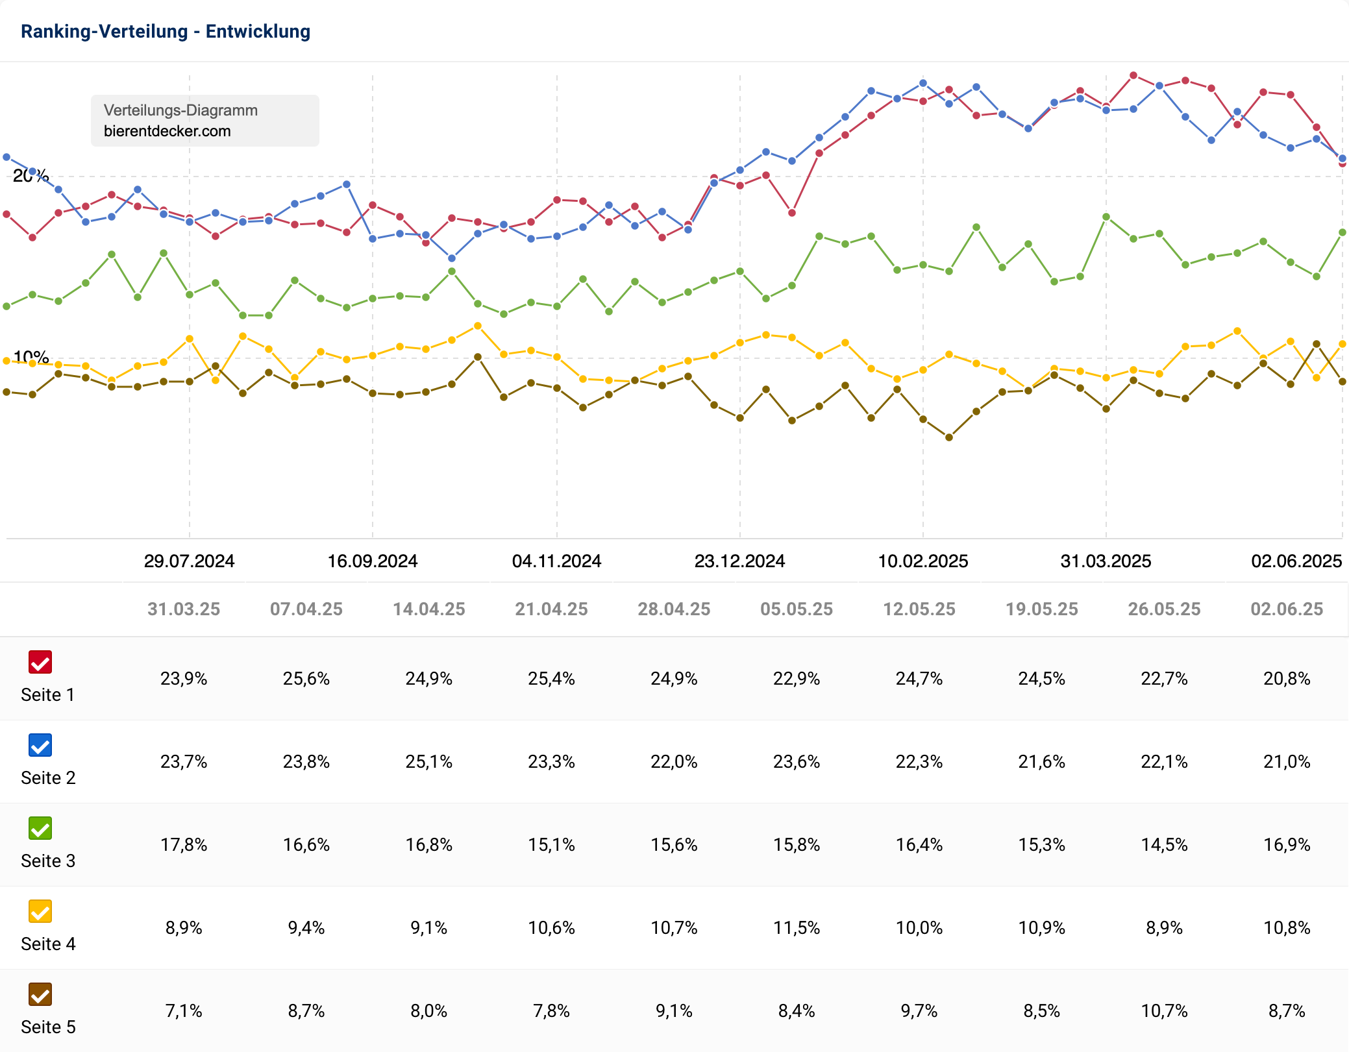The width and height of the screenshot is (1349, 1052).
Task: Click the 02.06.2025 axis date label
Action: (1296, 561)
